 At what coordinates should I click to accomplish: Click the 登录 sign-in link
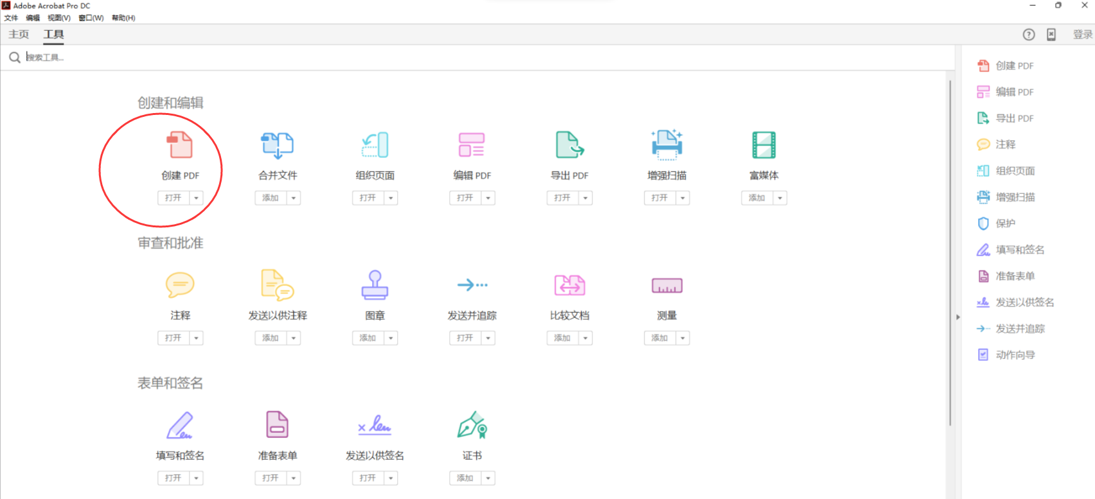coord(1083,35)
